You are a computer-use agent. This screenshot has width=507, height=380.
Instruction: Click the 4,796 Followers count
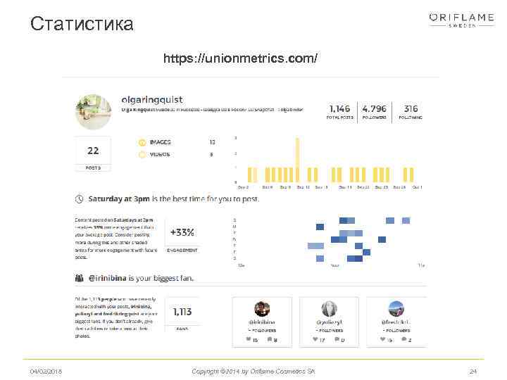[374, 109]
